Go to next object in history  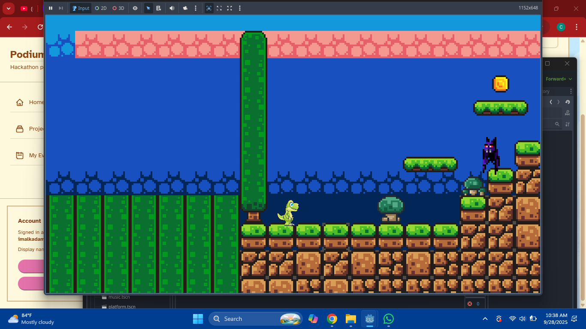click(x=559, y=102)
